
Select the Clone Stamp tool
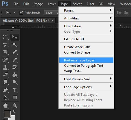coord(5,67)
